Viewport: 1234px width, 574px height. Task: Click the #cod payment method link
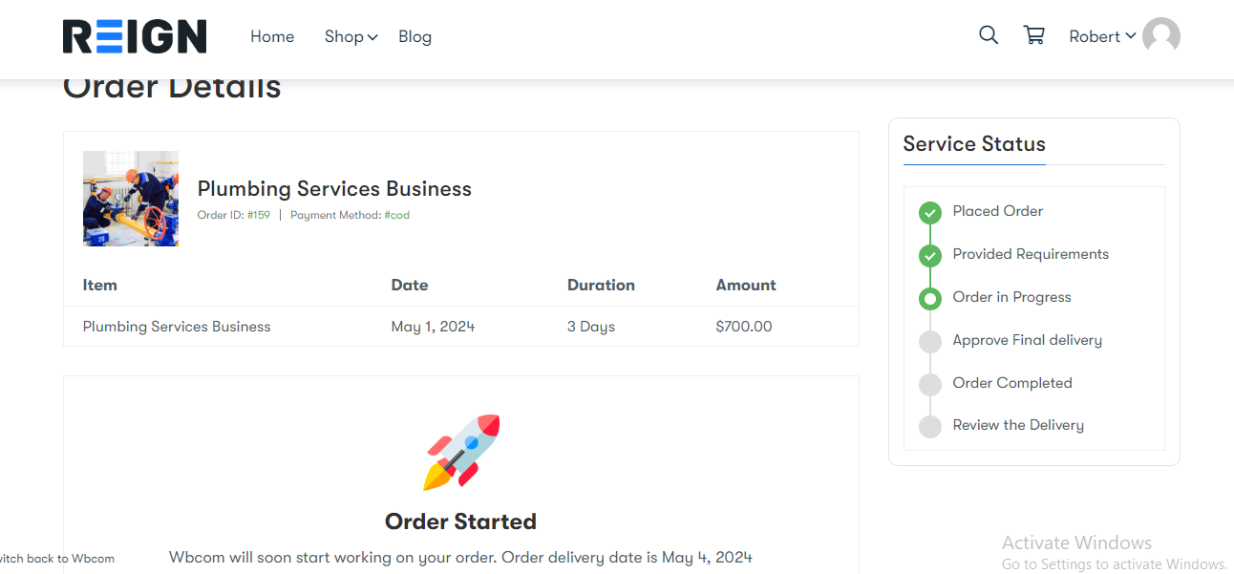[x=396, y=215]
